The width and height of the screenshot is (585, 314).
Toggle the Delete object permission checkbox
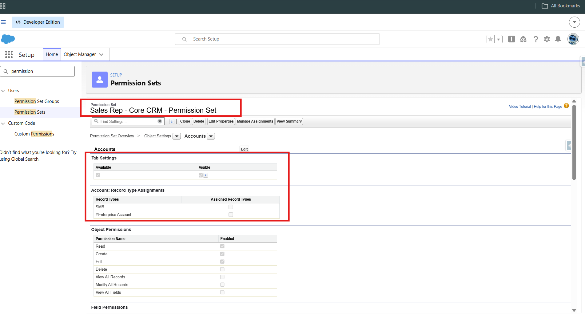tap(222, 269)
